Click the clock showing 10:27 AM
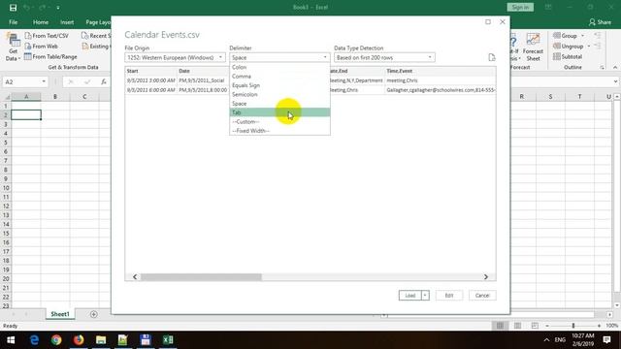621x349 pixels. point(582,336)
